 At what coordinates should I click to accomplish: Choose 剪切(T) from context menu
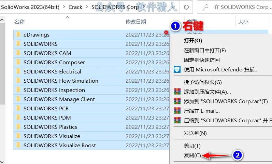click(192, 146)
